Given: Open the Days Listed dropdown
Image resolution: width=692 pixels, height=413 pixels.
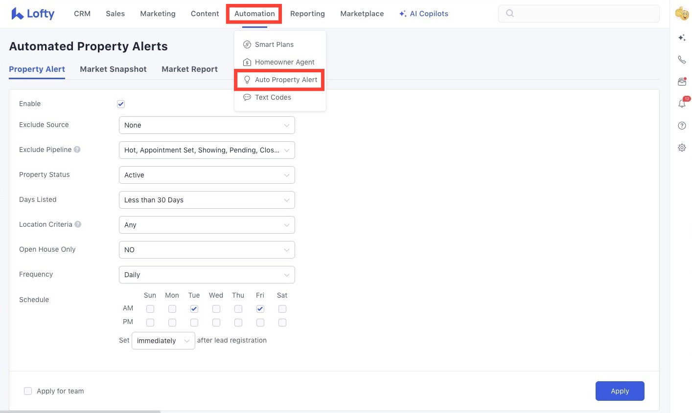Looking at the screenshot, I should [207, 200].
